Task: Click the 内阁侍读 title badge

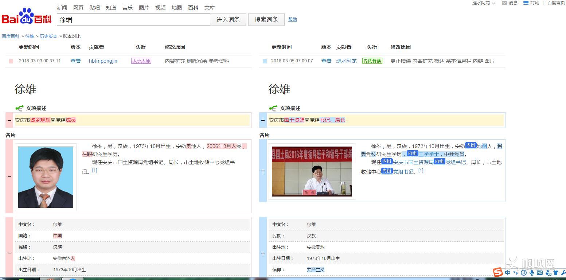Action: coord(372,61)
